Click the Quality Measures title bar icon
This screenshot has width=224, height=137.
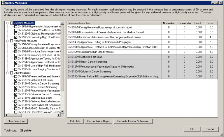(x=3, y=3)
